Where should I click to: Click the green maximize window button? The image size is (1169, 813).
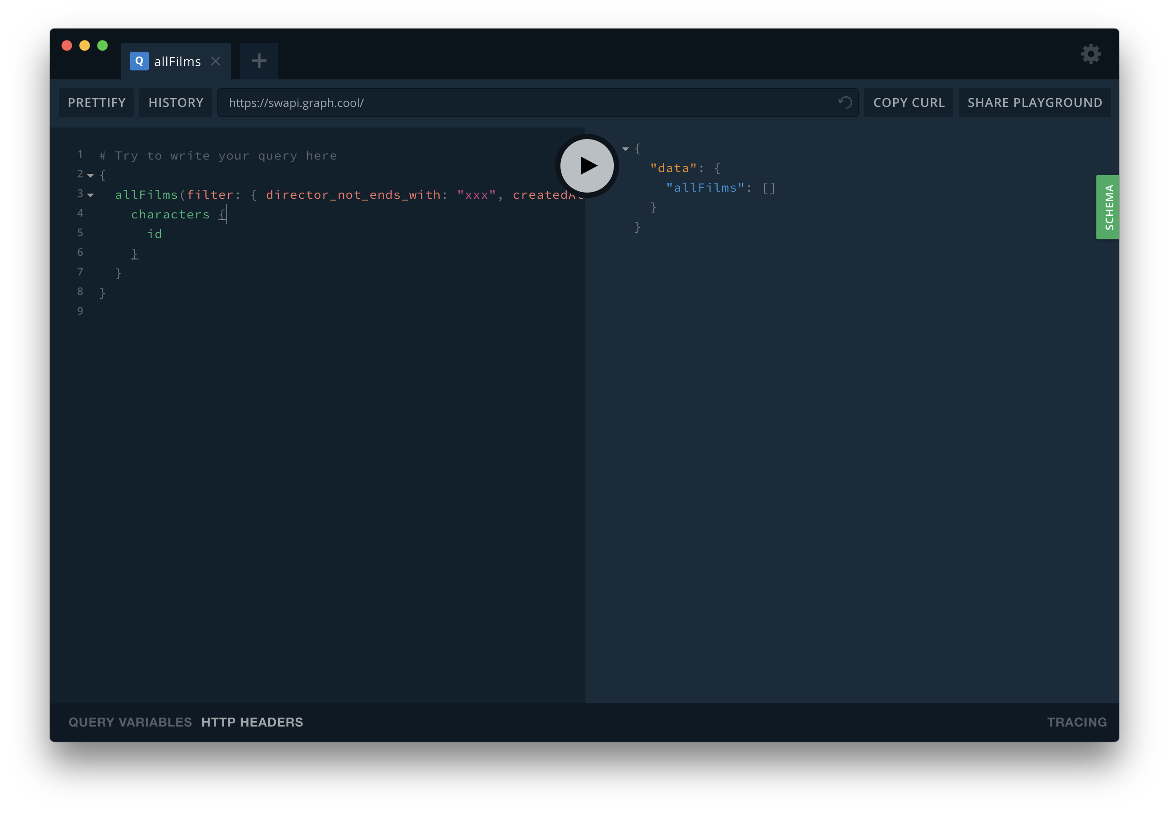[102, 45]
